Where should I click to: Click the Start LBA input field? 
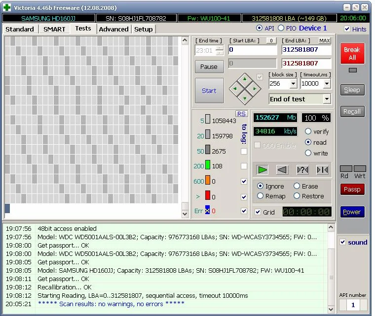coord(252,50)
